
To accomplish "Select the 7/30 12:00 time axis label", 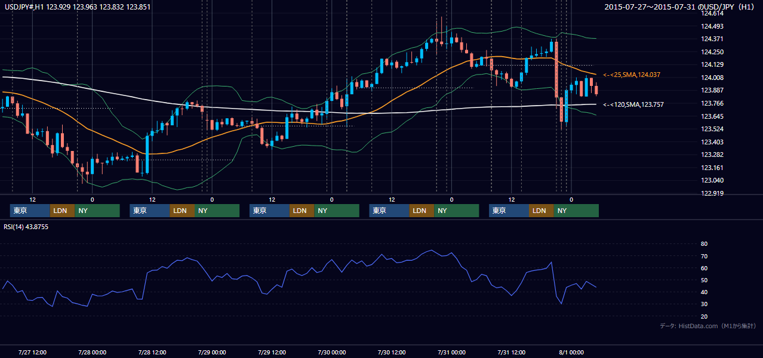I will (x=392, y=352).
